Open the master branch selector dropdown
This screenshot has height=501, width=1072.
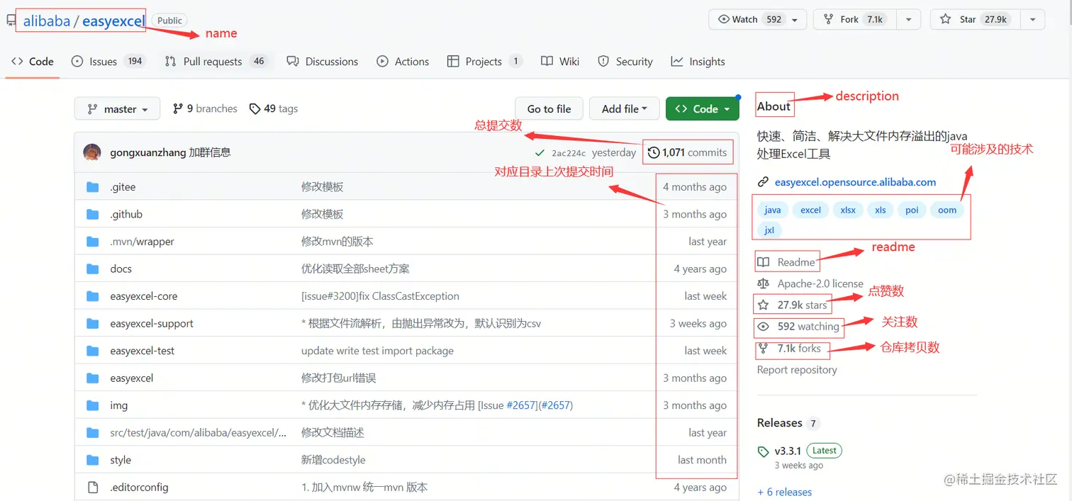118,109
